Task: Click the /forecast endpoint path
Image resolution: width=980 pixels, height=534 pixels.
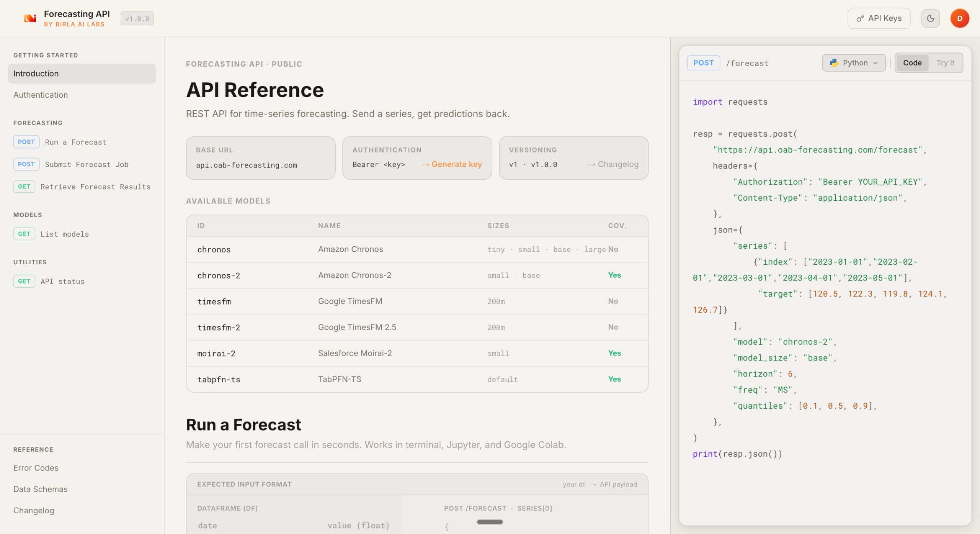Action: (x=747, y=63)
